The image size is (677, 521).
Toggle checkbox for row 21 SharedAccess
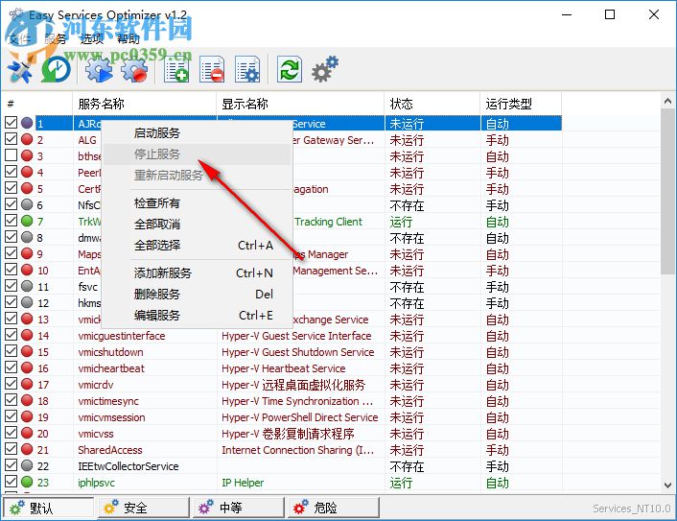12,449
